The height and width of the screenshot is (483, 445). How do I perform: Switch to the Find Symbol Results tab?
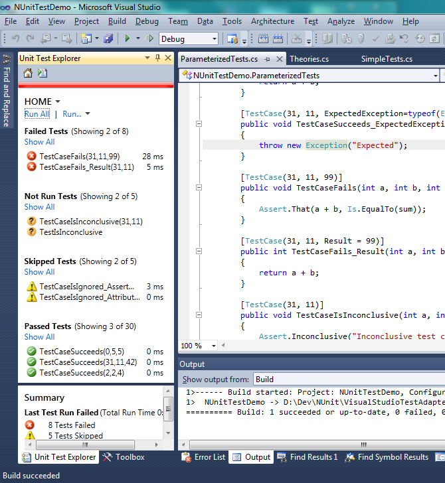click(x=387, y=457)
